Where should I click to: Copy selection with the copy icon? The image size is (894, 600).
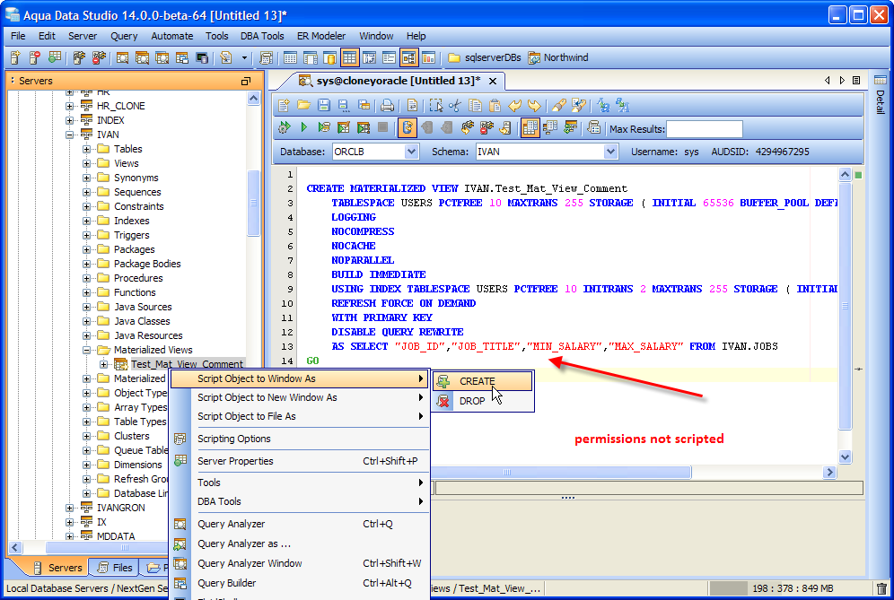click(475, 106)
